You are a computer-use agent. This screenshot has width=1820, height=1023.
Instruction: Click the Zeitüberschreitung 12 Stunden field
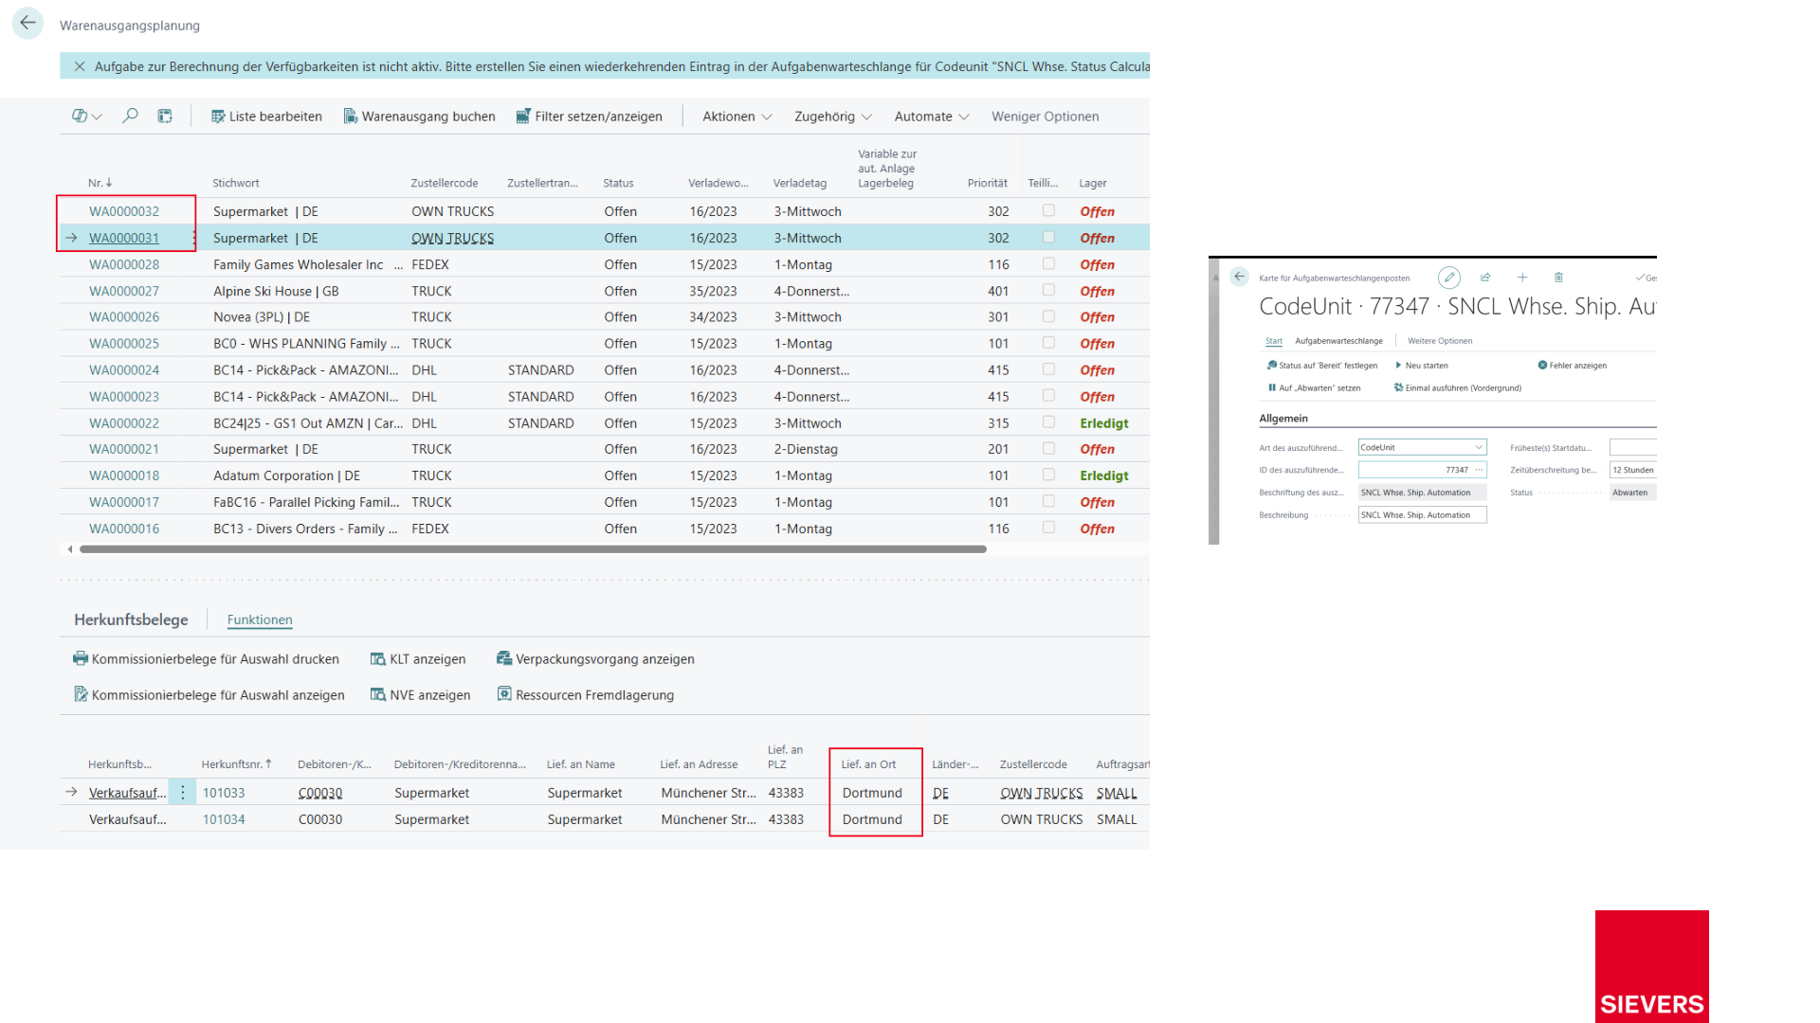(1632, 470)
